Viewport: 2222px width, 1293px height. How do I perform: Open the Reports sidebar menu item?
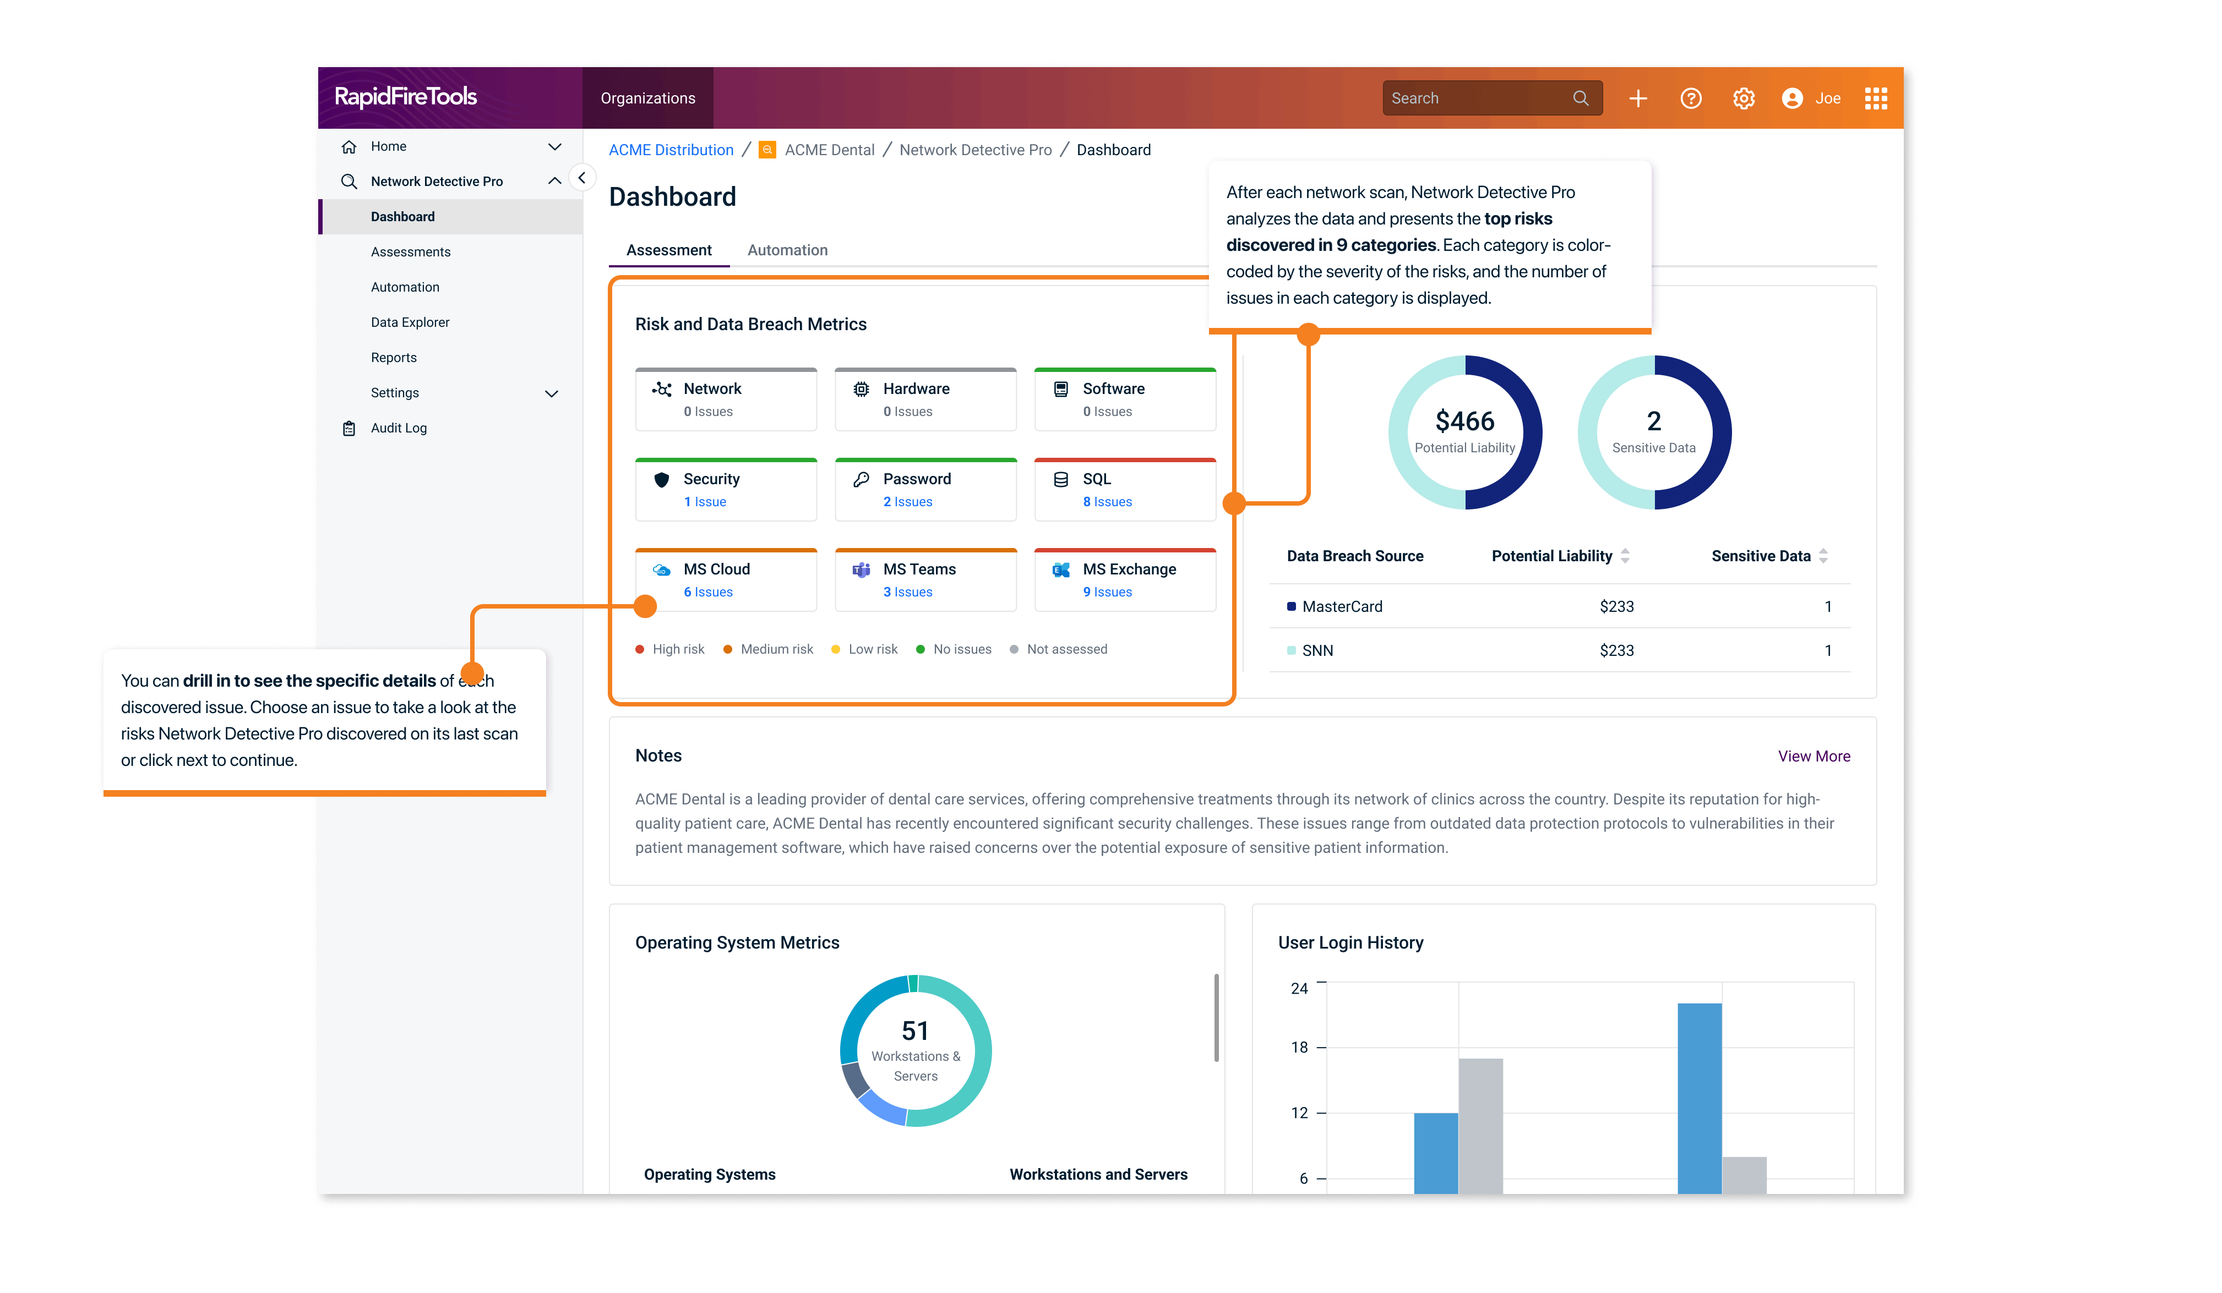[394, 357]
